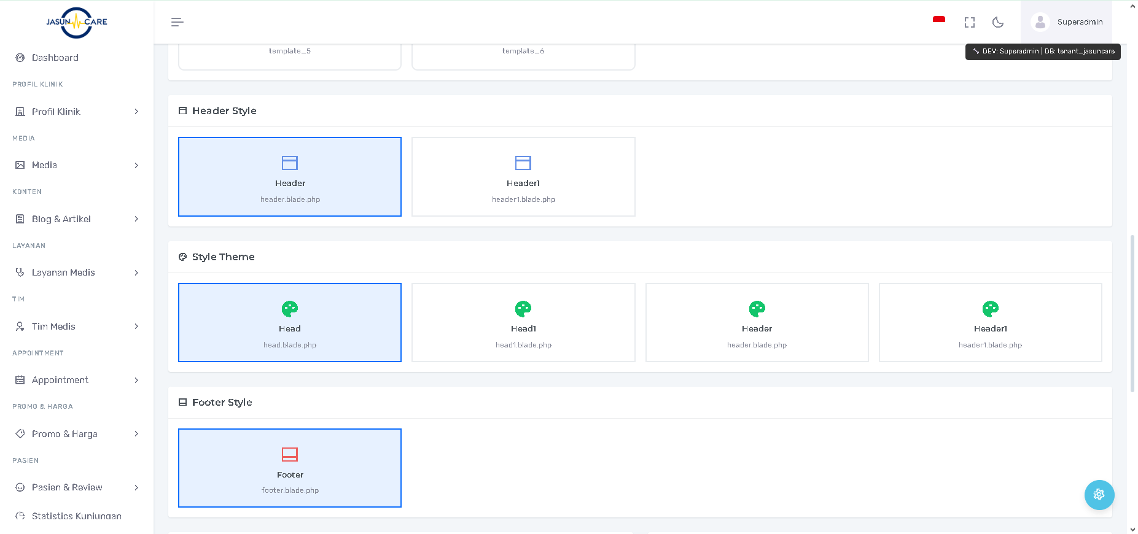Expand the Layanan Medis submenu
This screenshot has width=1138, height=534.
(77, 273)
